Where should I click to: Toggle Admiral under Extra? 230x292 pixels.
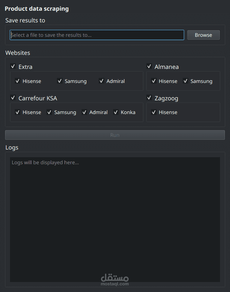coord(102,81)
